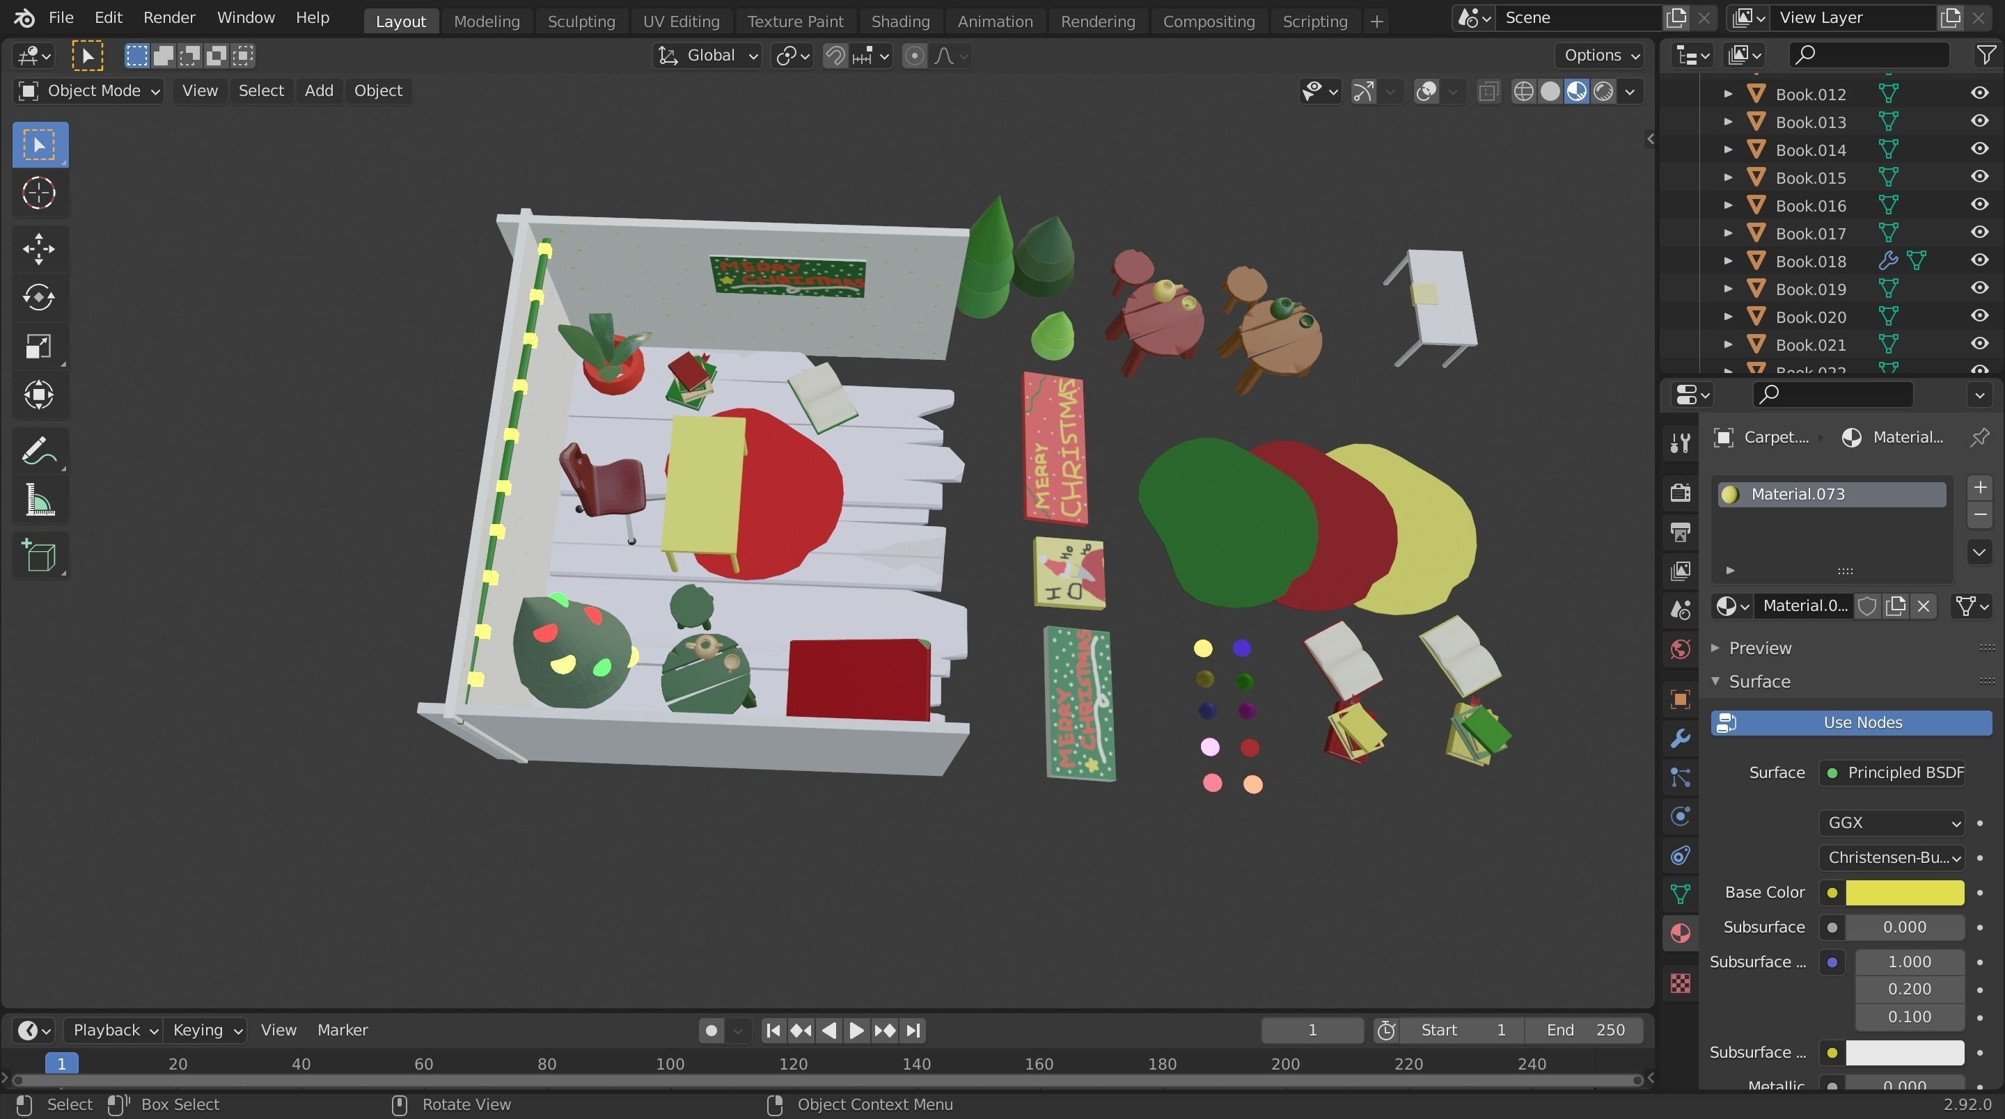
Task: Open the File menu
Action: tap(61, 17)
